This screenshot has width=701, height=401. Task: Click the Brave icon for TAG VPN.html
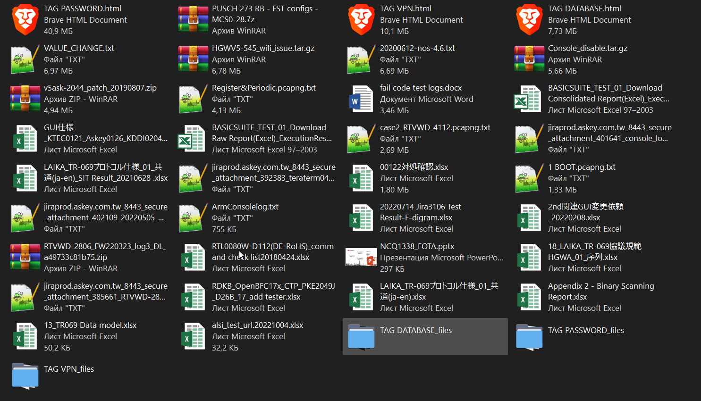click(361, 20)
